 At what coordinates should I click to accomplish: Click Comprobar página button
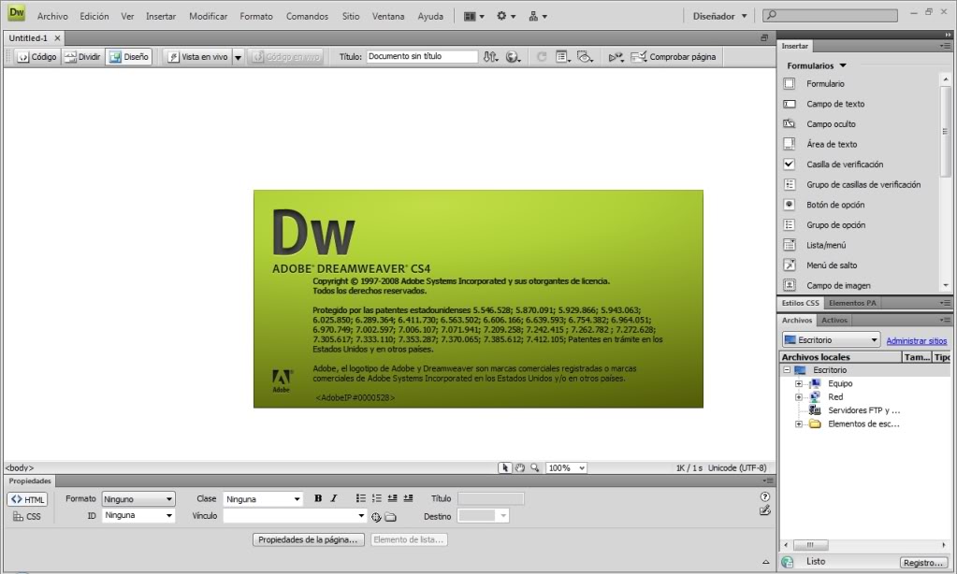[x=674, y=57]
